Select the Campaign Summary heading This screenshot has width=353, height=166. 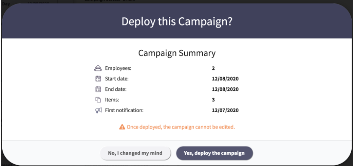point(177,53)
